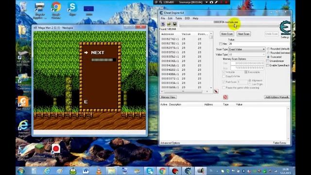Toggle the Enable Speedhack checkbox
The image size is (311, 175).
click(x=268, y=65)
